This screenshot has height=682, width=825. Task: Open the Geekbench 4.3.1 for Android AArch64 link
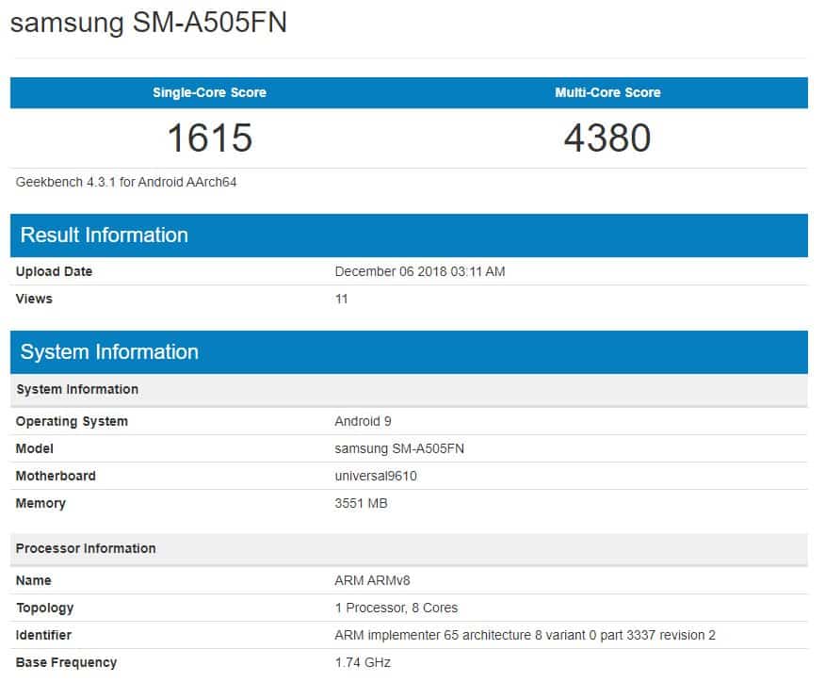pyautogui.click(x=125, y=182)
